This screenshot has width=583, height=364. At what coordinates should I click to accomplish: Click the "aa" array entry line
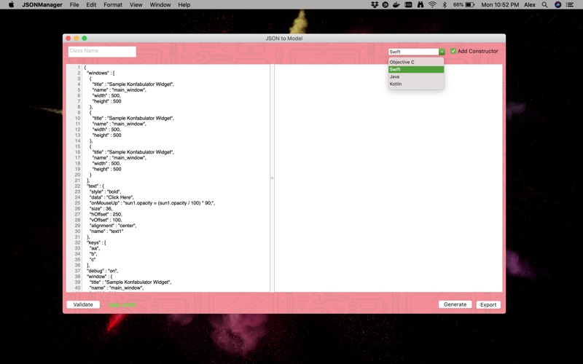(95, 248)
